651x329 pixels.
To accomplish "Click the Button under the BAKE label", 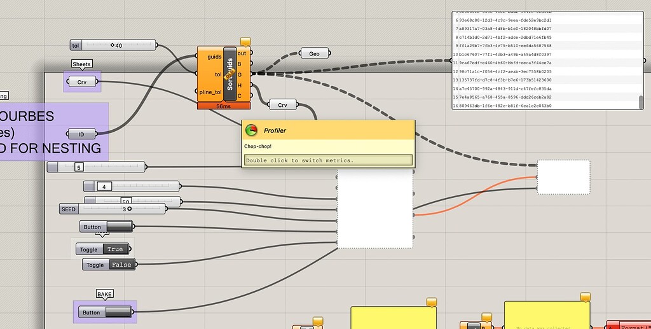I will (x=106, y=312).
